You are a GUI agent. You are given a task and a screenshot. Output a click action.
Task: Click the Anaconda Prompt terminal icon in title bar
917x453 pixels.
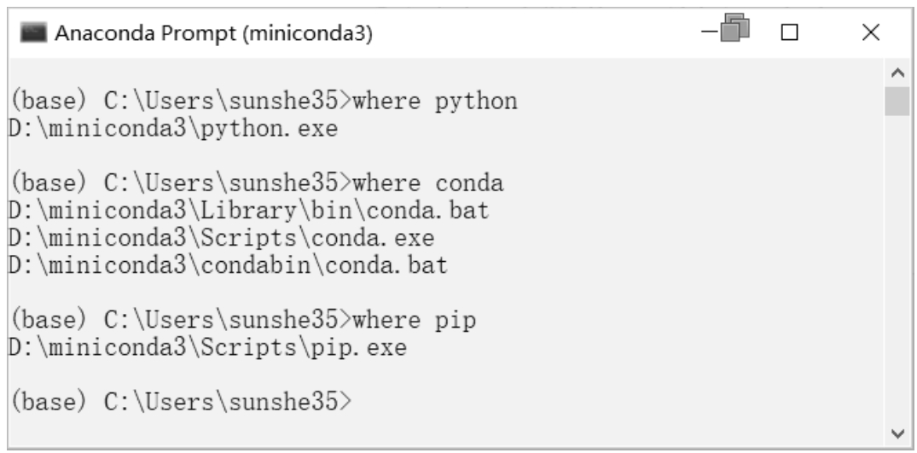33,33
